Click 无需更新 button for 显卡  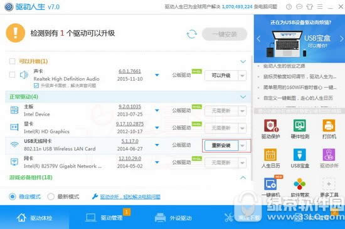tap(221, 128)
